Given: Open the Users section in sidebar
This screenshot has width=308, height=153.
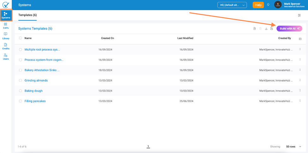Looking at the screenshot, I should pyautogui.click(x=6, y=57).
